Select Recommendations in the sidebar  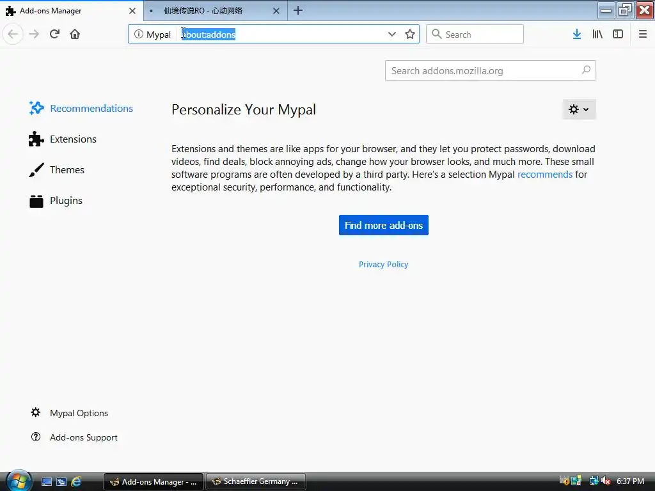coord(81,108)
